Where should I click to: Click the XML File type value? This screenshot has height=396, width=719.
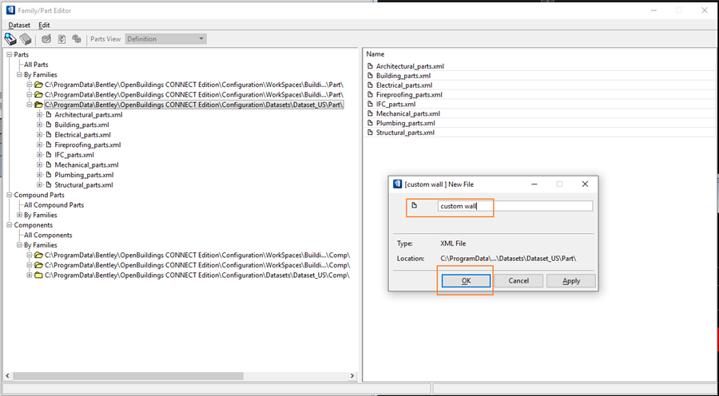pyautogui.click(x=453, y=244)
